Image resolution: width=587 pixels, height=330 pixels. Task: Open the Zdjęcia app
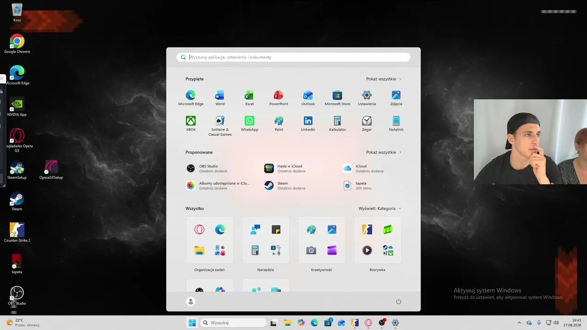pyautogui.click(x=396, y=98)
